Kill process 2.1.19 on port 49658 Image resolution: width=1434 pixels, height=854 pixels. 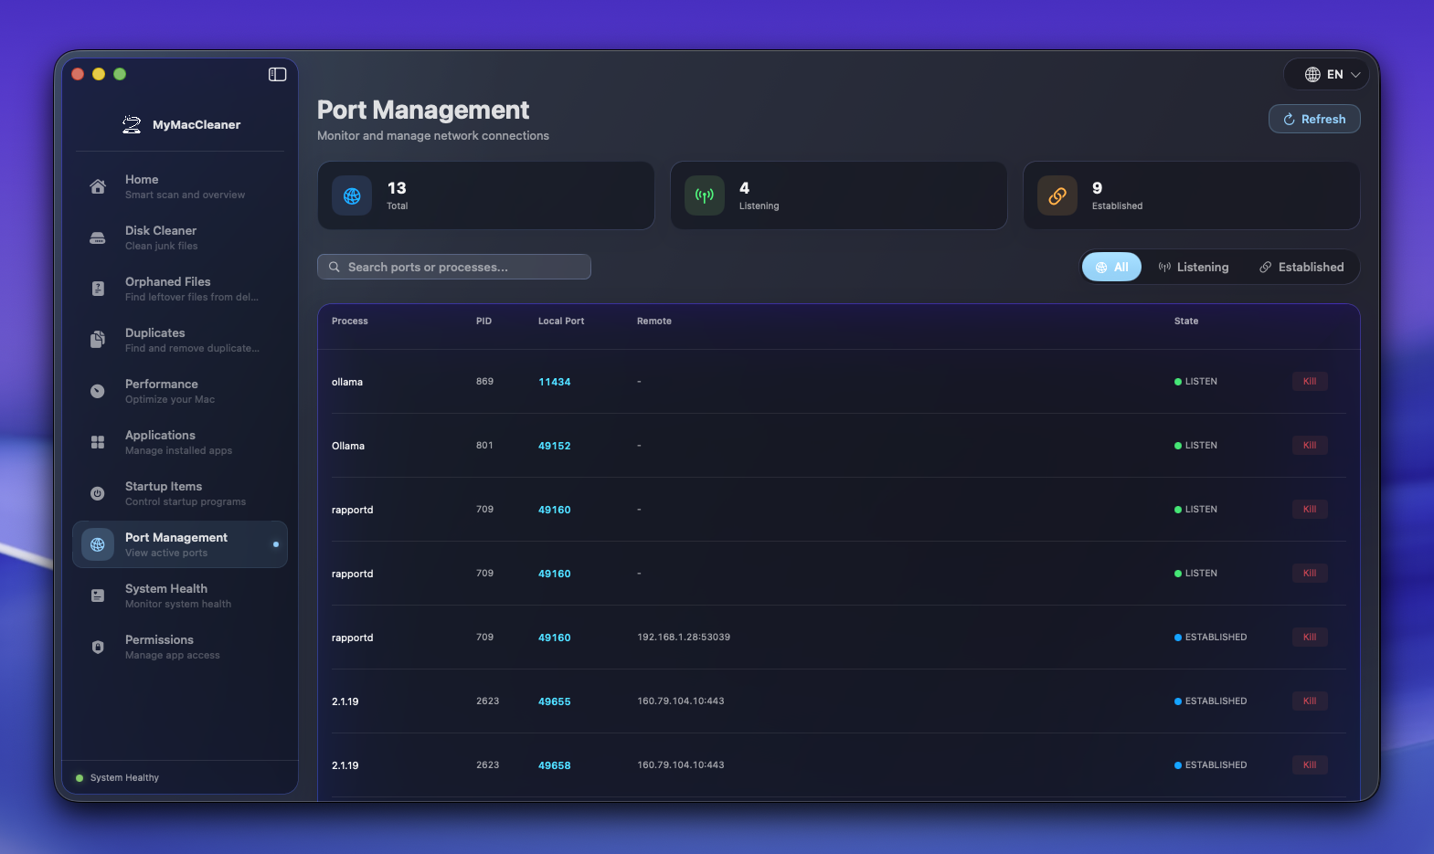(1310, 764)
